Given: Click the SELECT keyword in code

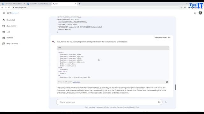Looking at the screenshot, I should pyautogui.click(x=61, y=53).
